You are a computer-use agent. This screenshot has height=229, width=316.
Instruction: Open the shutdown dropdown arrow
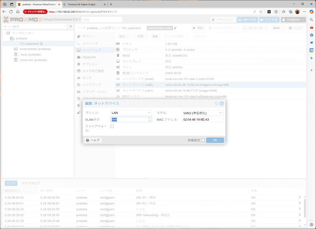[x=237, y=28]
